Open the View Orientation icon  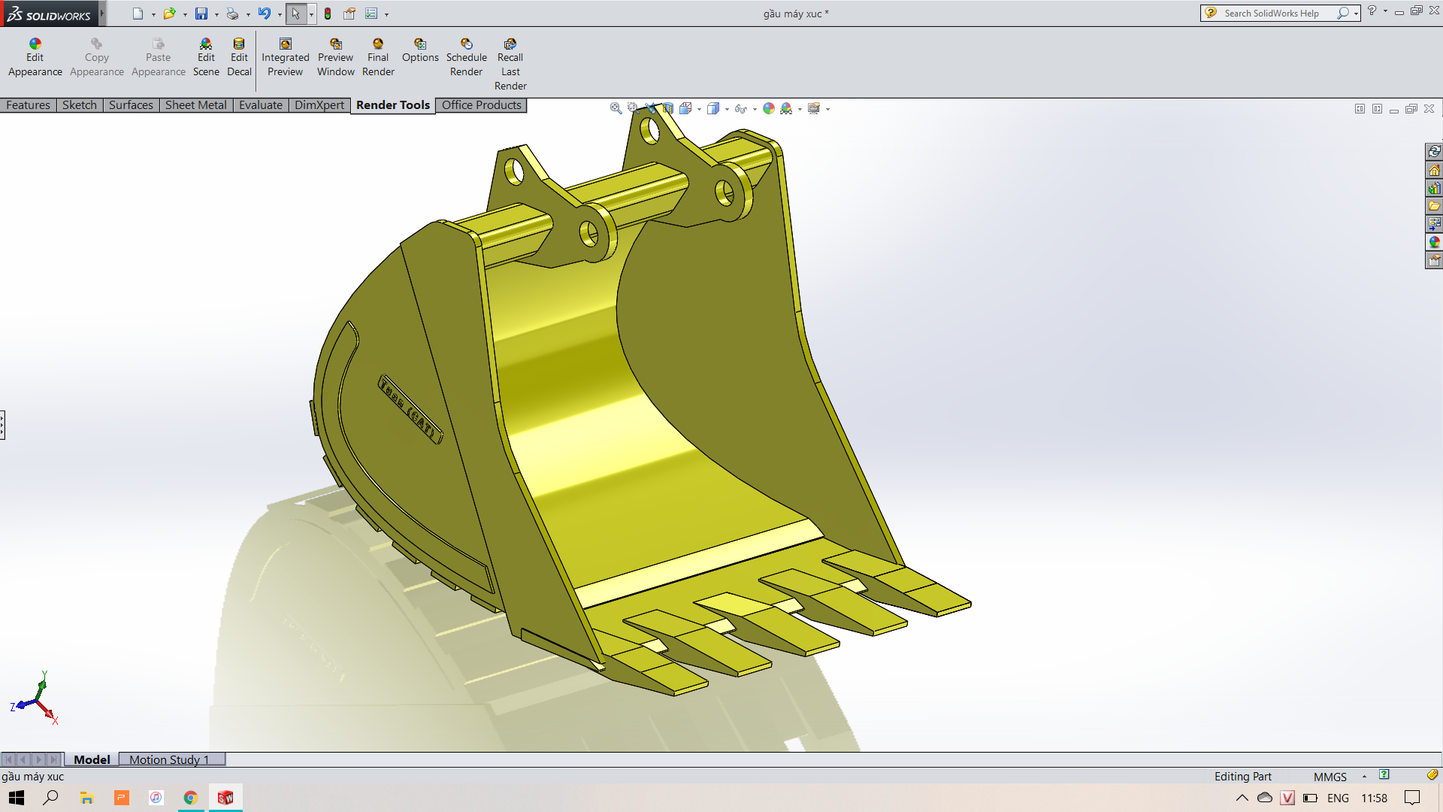point(685,108)
